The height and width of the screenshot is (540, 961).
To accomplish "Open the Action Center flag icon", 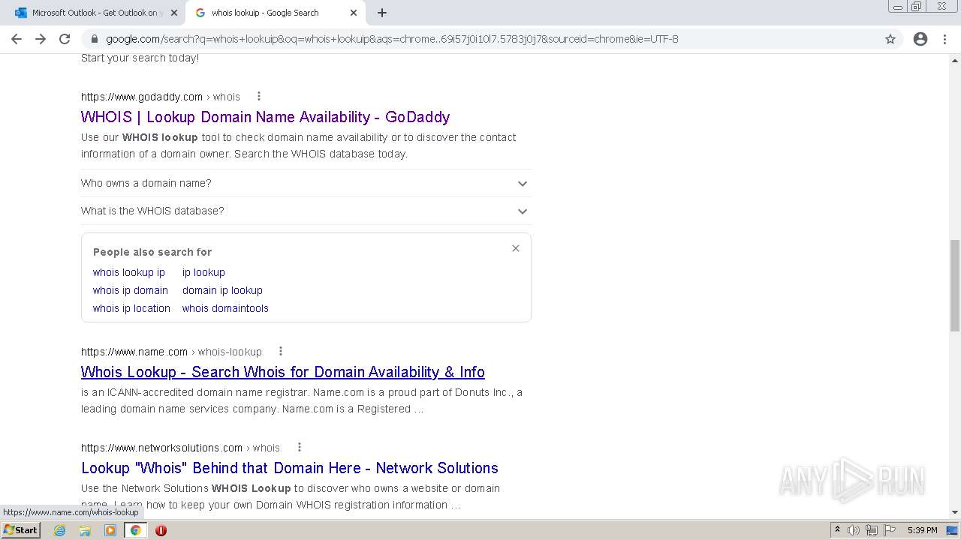I will 890,530.
